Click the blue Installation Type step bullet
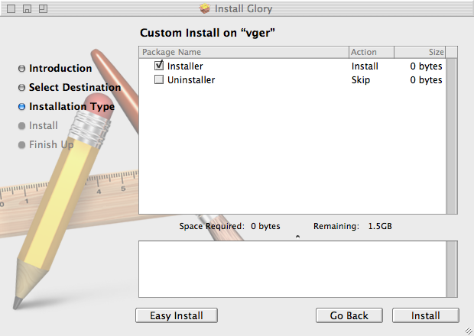This screenshot has width=474, height=336. [x=21, y=107]
